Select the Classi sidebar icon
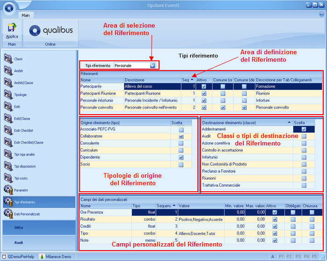Viewport: 327px width, 261px height. point(8,59)
